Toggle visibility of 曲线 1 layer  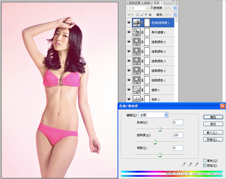[129, 89]
